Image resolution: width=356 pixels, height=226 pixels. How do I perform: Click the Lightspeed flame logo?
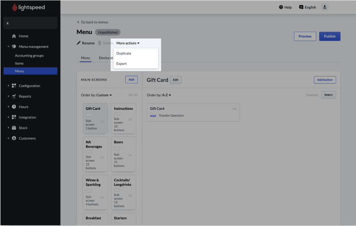point(15,7)
